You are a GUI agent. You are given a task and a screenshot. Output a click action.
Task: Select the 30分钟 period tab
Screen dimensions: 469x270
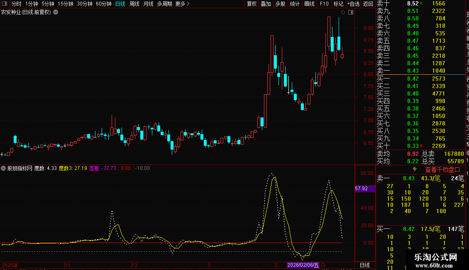click(85, 4)
